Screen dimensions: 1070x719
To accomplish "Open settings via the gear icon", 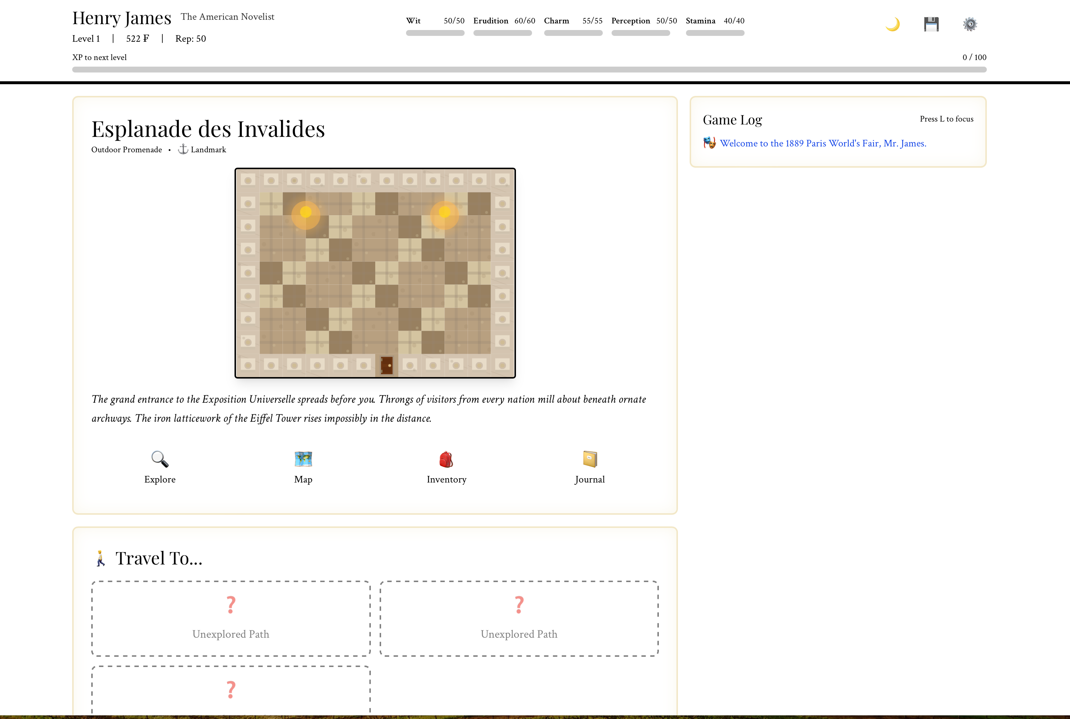I will point(970,24).
